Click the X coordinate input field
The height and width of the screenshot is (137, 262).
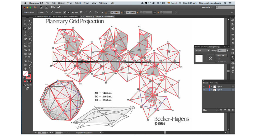point(115,12)
